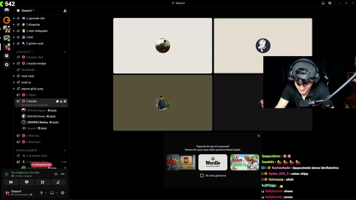Collapse the KUCHA ACADEMY category
Viewport: 356px width, 200px height.
pos(28,150)
